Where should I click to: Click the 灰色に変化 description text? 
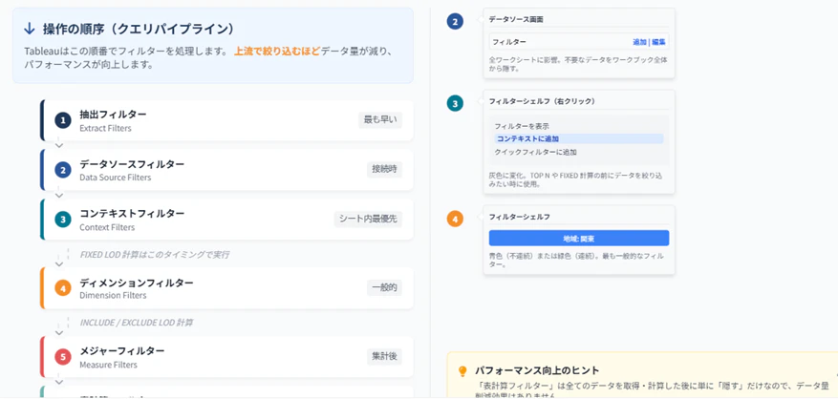click(x=575, y=180)
